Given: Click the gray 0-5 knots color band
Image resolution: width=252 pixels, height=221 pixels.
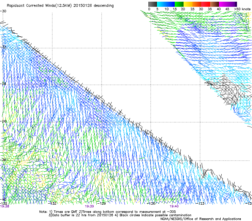Looking at the screenshot, I should point(153,4).
